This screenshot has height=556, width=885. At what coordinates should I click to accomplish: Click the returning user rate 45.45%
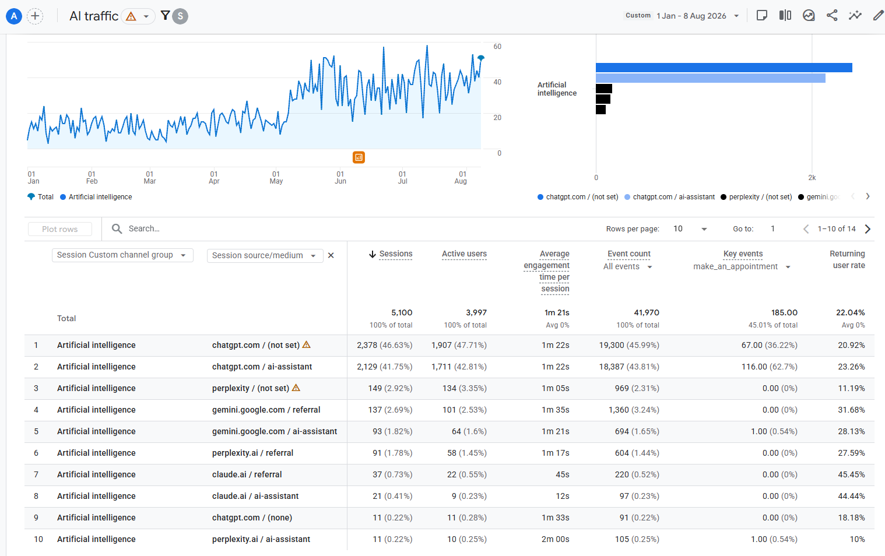852,475
